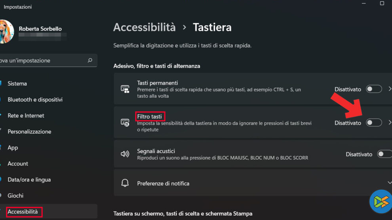Click the notification bell icon
The height and width of the screenshot is (220, 392).
coord(125,183)
